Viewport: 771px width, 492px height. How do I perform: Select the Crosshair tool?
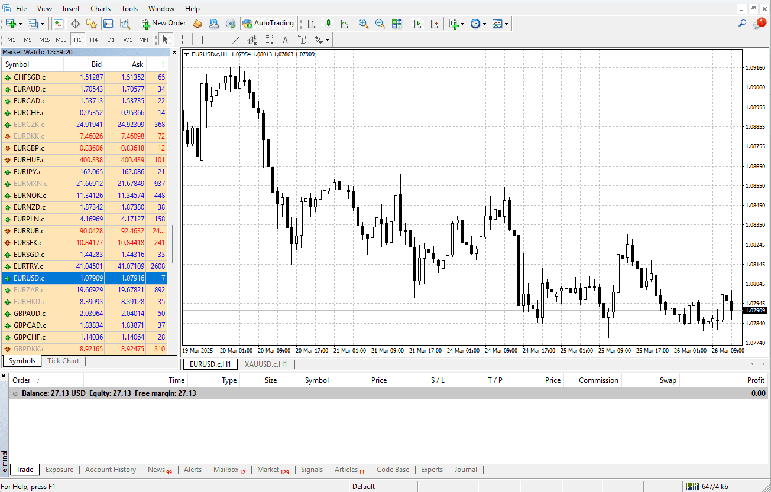click(x=182, y=40)
